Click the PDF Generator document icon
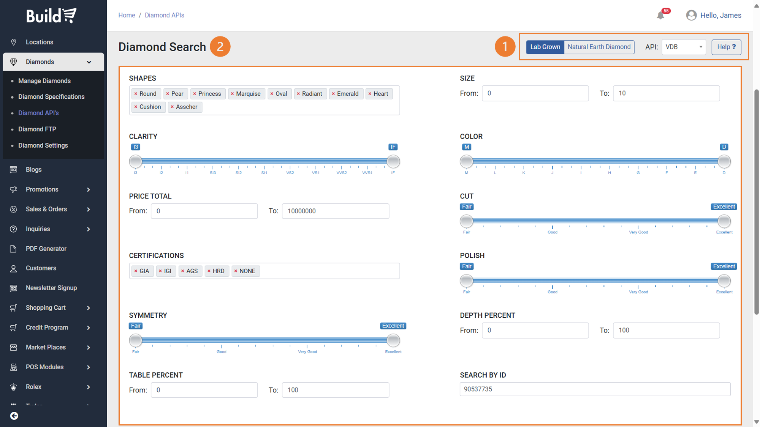Viewport: 760px width, 427px height. pyautogui.click(x=14, y=249)
